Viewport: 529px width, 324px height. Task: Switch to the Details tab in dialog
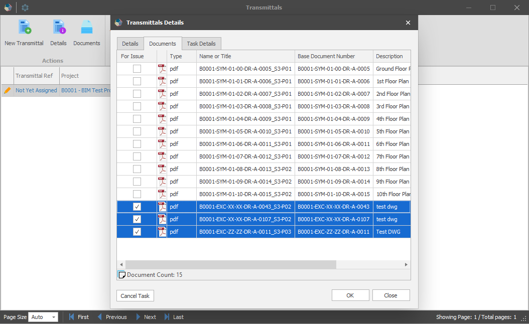click(130, 44)
